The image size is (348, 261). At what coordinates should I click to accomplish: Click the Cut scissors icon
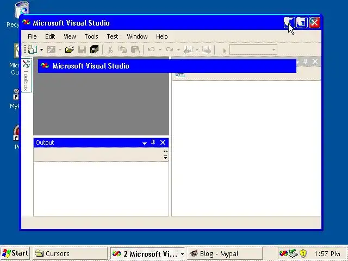click(110, 49)
